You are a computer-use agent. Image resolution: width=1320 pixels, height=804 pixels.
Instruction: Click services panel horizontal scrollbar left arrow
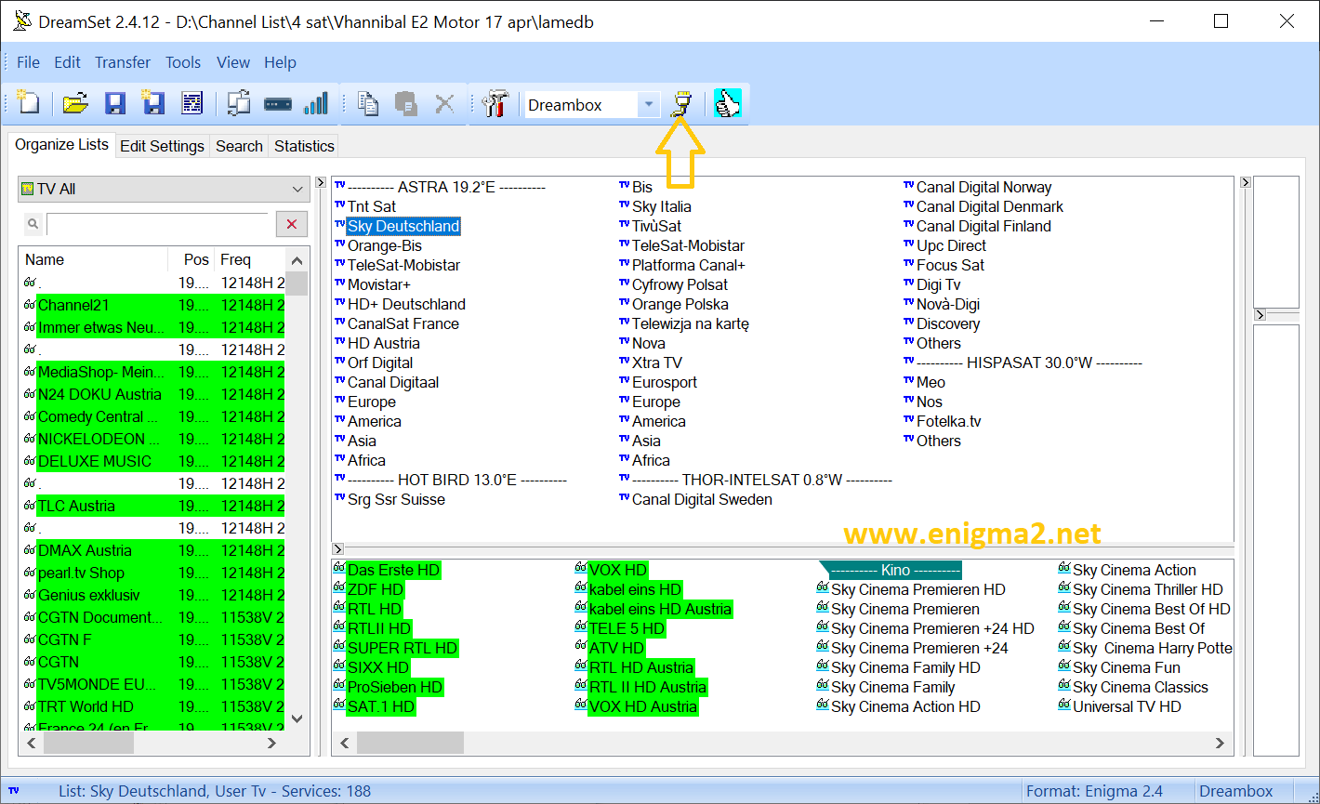click(345, 743)
